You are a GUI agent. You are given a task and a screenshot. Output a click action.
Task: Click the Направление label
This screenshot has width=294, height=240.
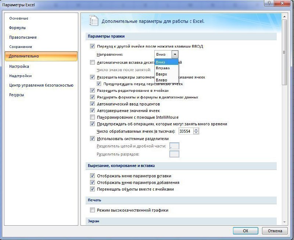click(110, 55)
